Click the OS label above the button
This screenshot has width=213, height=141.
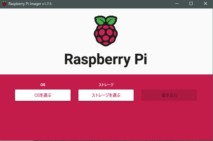[43, 85]
